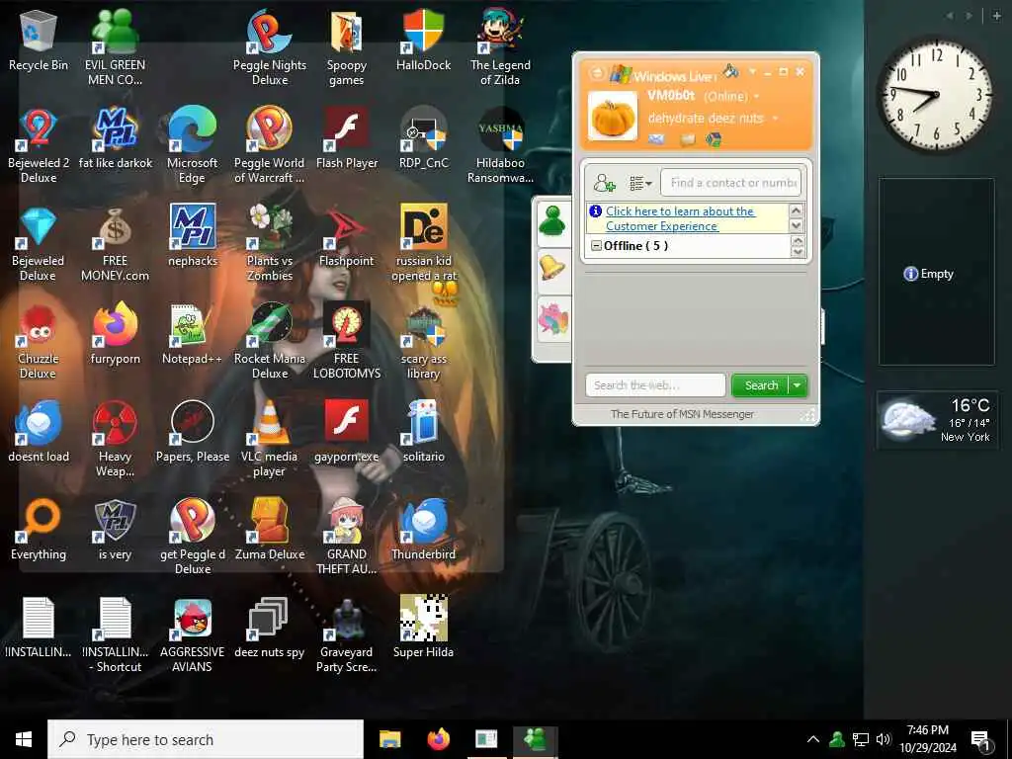
Task: Select the Rocket Mania Deluxe icon
Action: click(270, 341)
